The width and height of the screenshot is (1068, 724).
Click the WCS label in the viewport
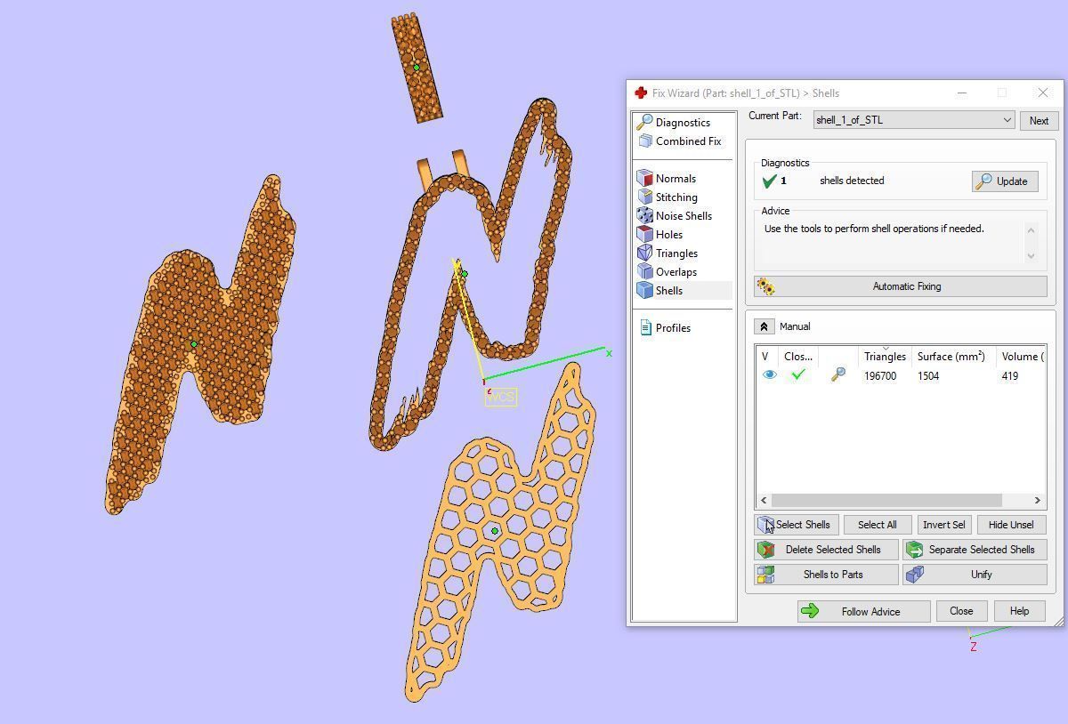(501, 397)
